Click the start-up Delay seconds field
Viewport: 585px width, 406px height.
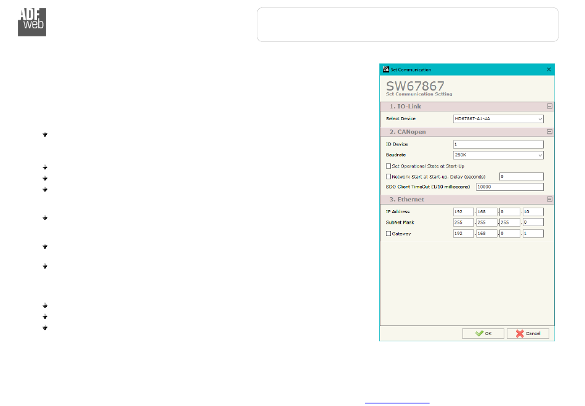[x=521, y=176]
